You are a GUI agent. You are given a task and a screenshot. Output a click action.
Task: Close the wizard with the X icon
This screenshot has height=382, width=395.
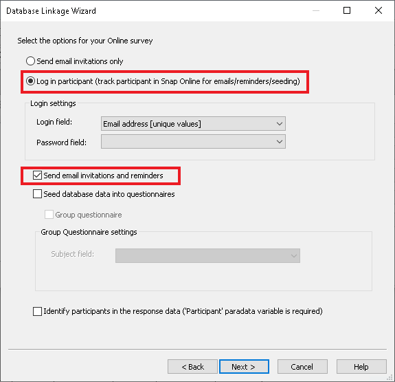click(378, 10)
